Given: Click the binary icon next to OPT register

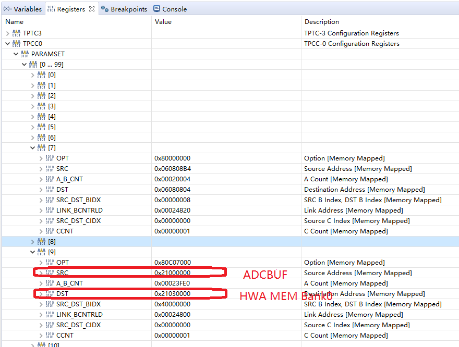Looking at the screenshot, I should click(x=49, y=158).
